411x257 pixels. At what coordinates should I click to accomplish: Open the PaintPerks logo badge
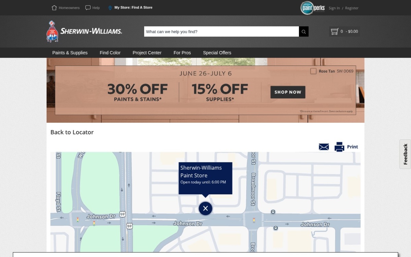[x=312, y=8]
